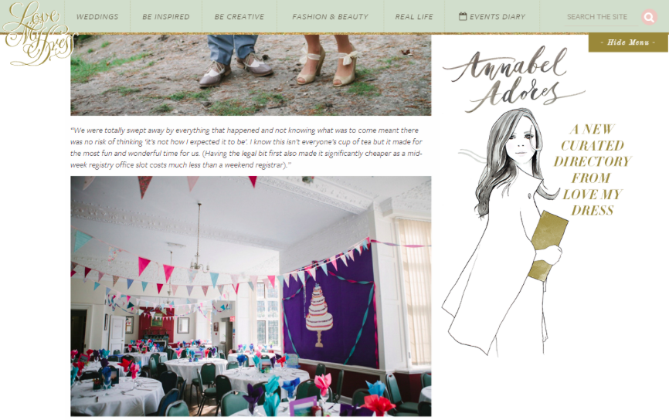Open the Weddings menu
The width and height of the screenshot is (669, 420).
[x=97, y=17]
